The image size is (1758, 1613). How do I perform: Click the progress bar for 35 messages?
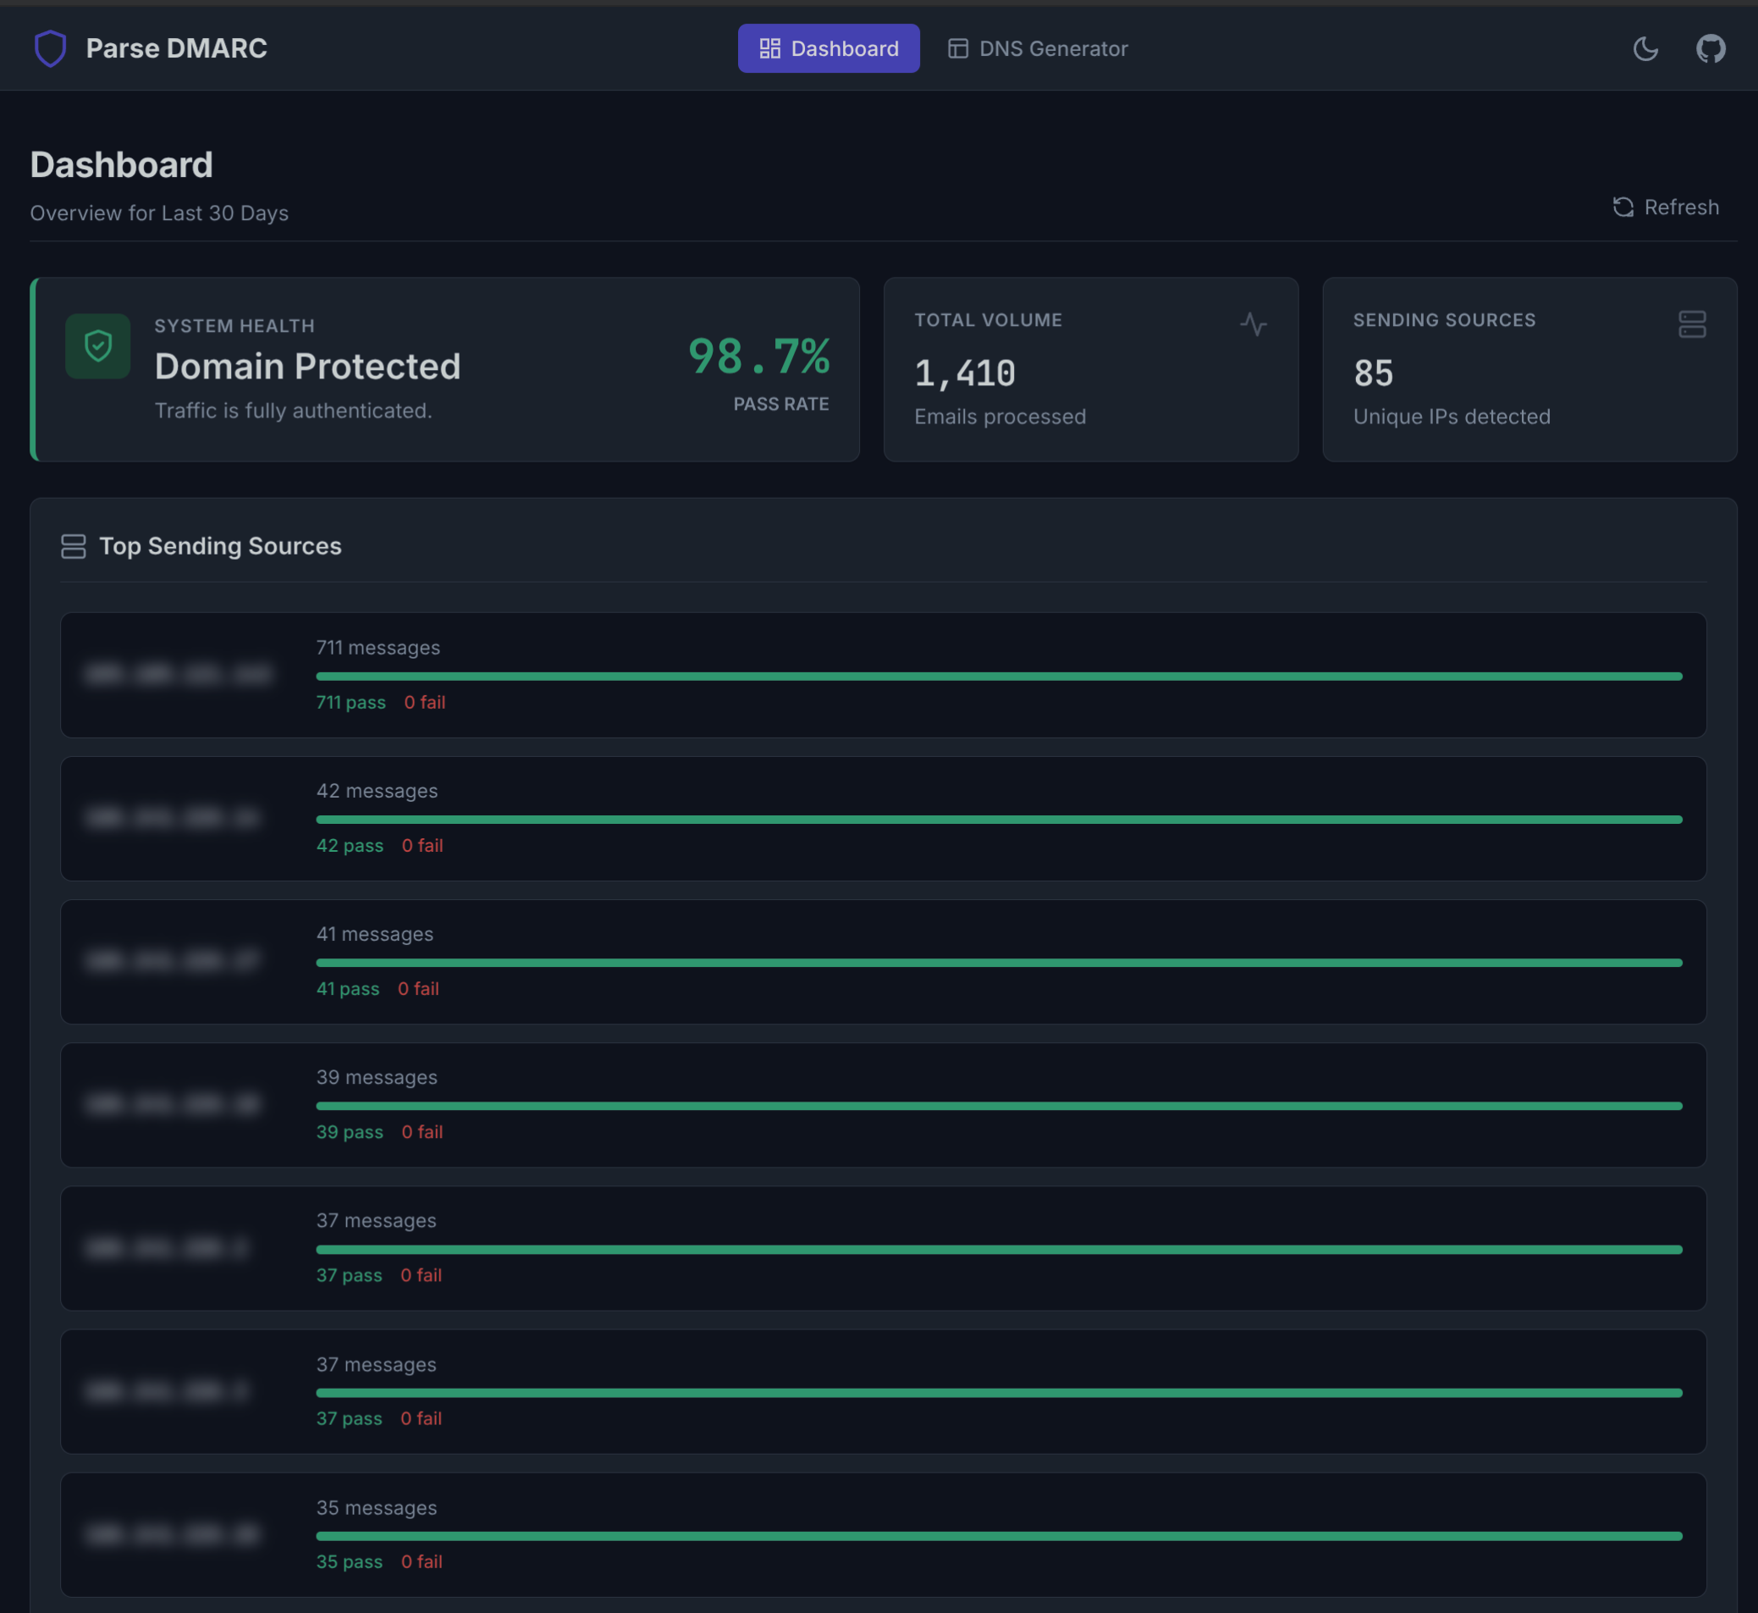tap(999, 1536)
